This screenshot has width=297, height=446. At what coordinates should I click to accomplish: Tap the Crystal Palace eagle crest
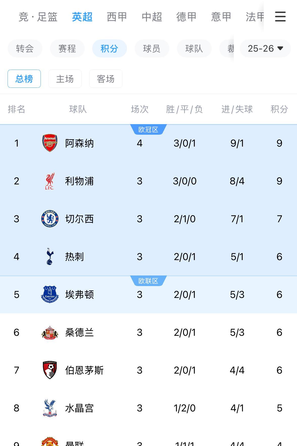(50, 408)
